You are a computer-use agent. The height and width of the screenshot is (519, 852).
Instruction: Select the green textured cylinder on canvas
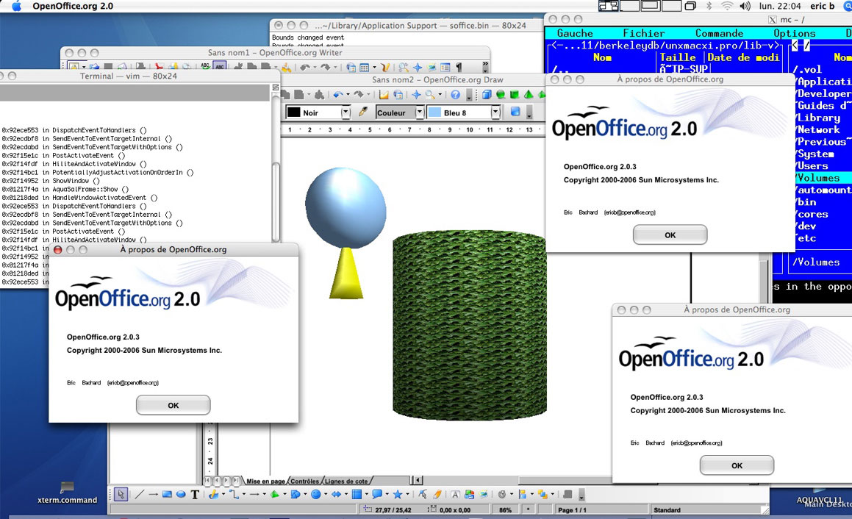pyautogui.click(x=470, y=326)
